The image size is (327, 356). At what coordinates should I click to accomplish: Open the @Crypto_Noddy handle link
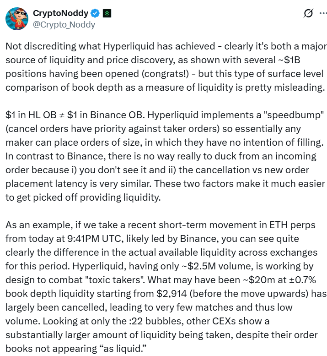click(x=64, y=24)
